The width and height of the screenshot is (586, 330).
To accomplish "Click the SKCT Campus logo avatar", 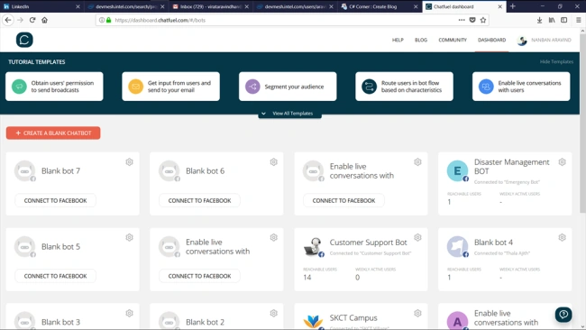I will 313,321.
